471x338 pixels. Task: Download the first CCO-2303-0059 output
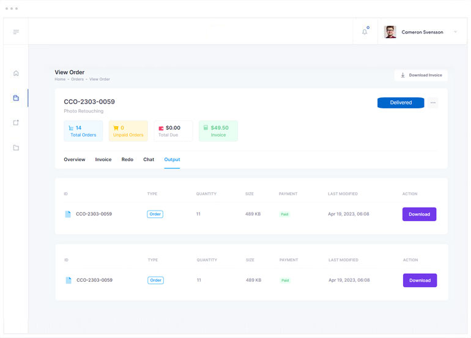[x=419, y=214]
